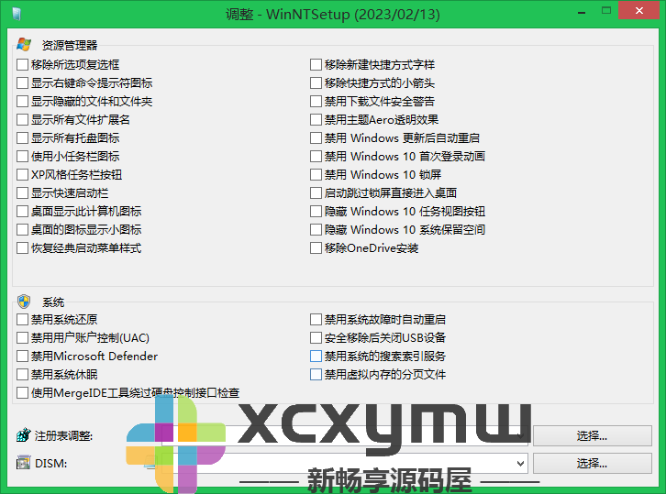Tick 移除快捷方式的小箭头 checkbox
The width and height of the screenshot is (666, 494).
pos(316,83)
